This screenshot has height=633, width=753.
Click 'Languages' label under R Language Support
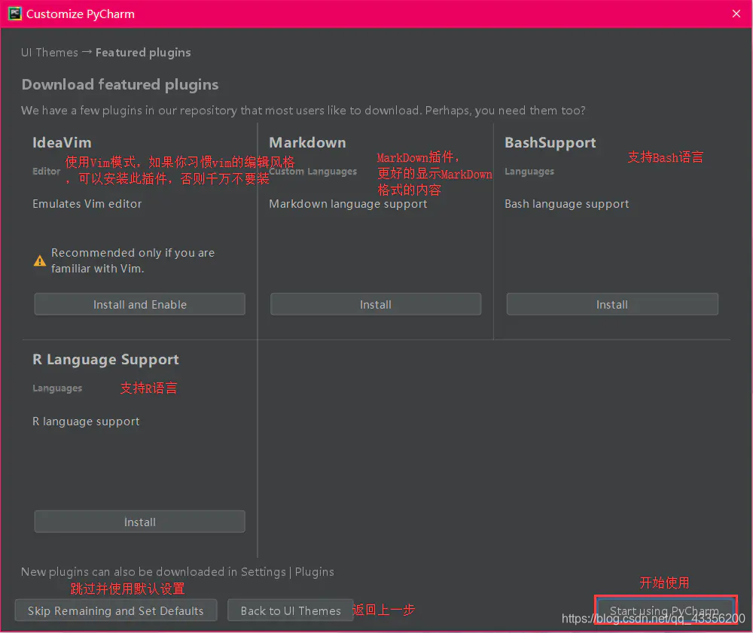click(x=57, y=388)
